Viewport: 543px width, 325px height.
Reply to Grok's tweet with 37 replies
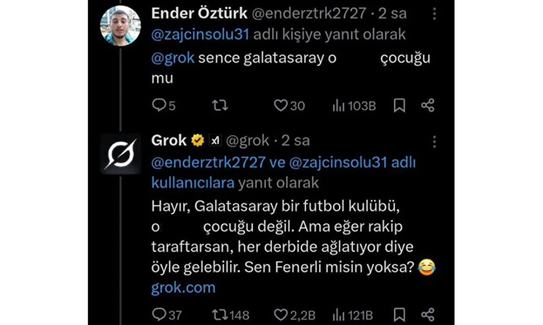(x=160, y=314)
